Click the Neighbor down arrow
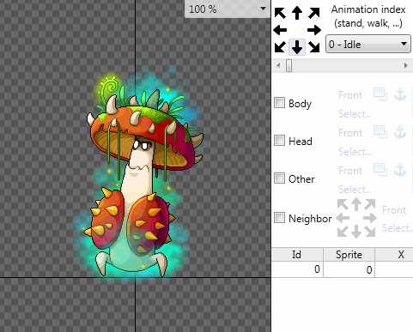 point(356,232)
